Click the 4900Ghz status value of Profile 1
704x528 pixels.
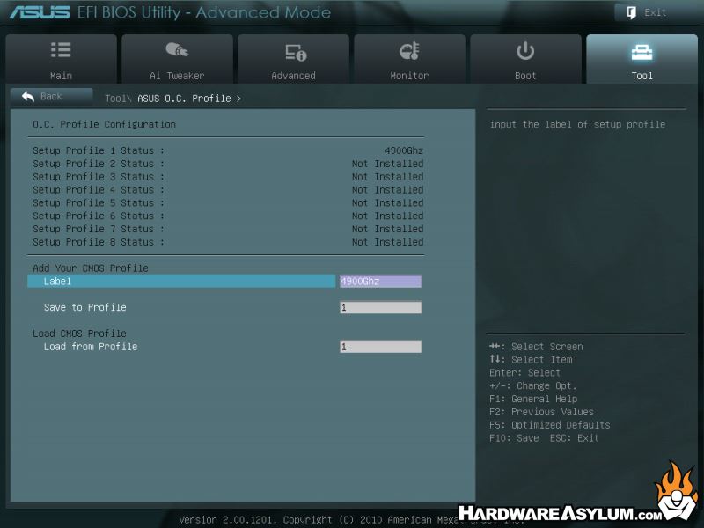point(404,150)
